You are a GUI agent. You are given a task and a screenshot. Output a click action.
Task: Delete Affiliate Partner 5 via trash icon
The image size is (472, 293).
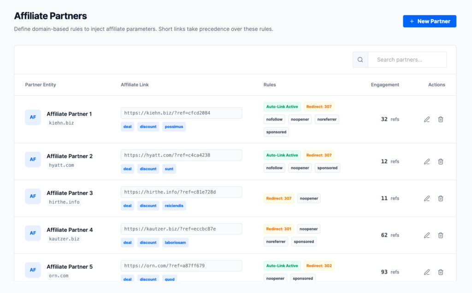click(441, 272)
